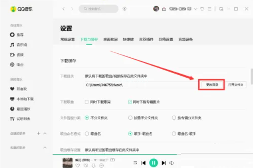Switch to 桌面歌词 settings tab
Viewport: 253px width, 168px height.
coord(110,39)
